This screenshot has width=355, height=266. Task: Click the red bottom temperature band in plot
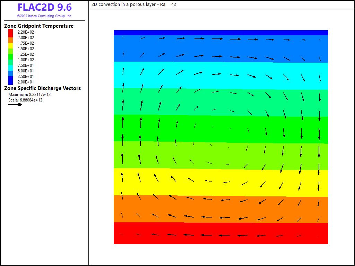pyautogui.click(x=220, y=239)
